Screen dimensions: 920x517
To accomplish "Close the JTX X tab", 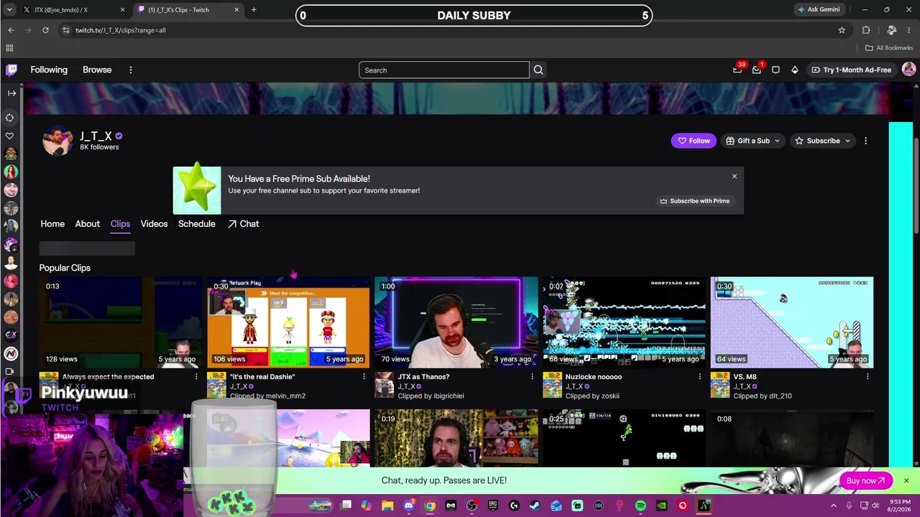I will click(122, 10).
